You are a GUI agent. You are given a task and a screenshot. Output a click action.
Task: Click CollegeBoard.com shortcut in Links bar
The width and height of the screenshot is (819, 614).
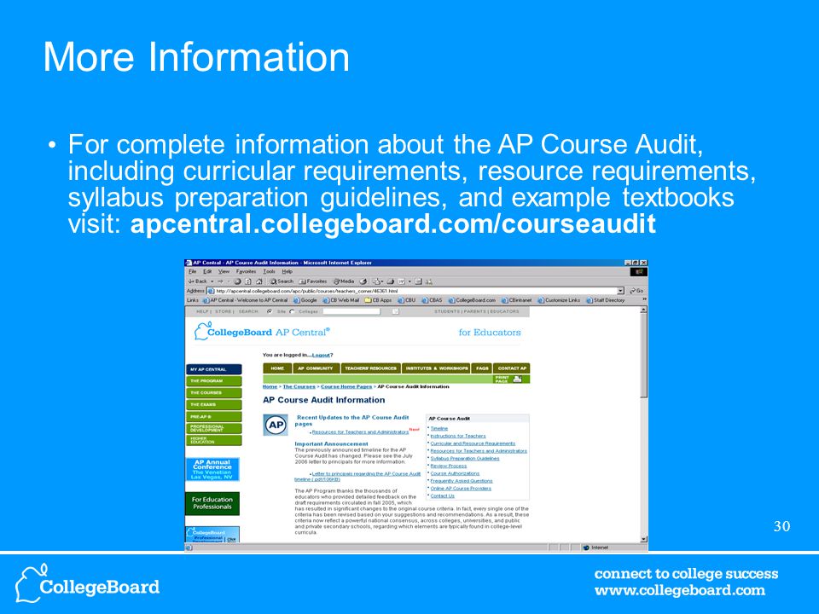coord(472,300)
